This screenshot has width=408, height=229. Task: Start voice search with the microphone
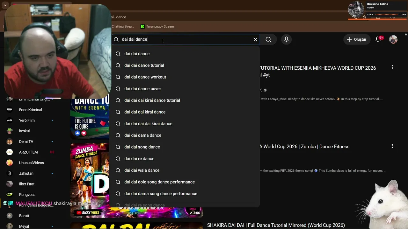[x=286, y=39]
